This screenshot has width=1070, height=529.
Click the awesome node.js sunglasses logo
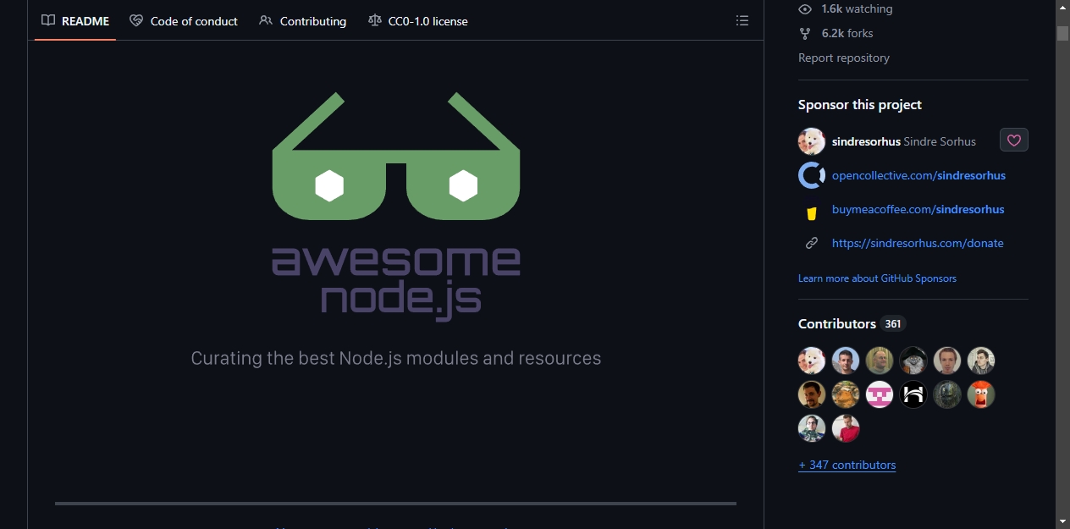396,207
